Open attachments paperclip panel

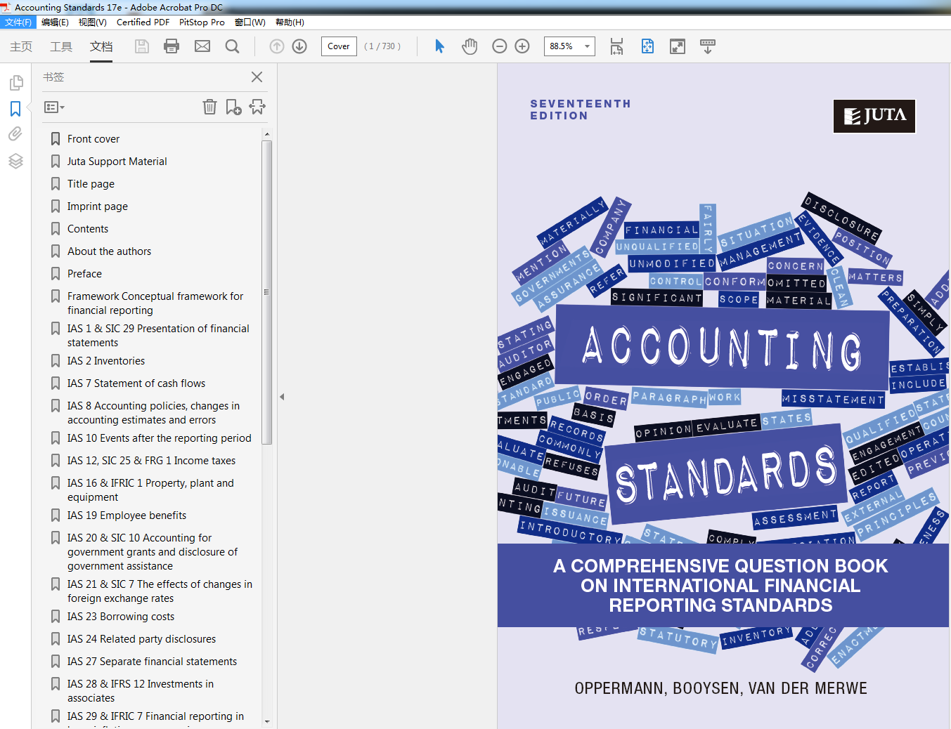pyautogui.click(x=15, y=134)
